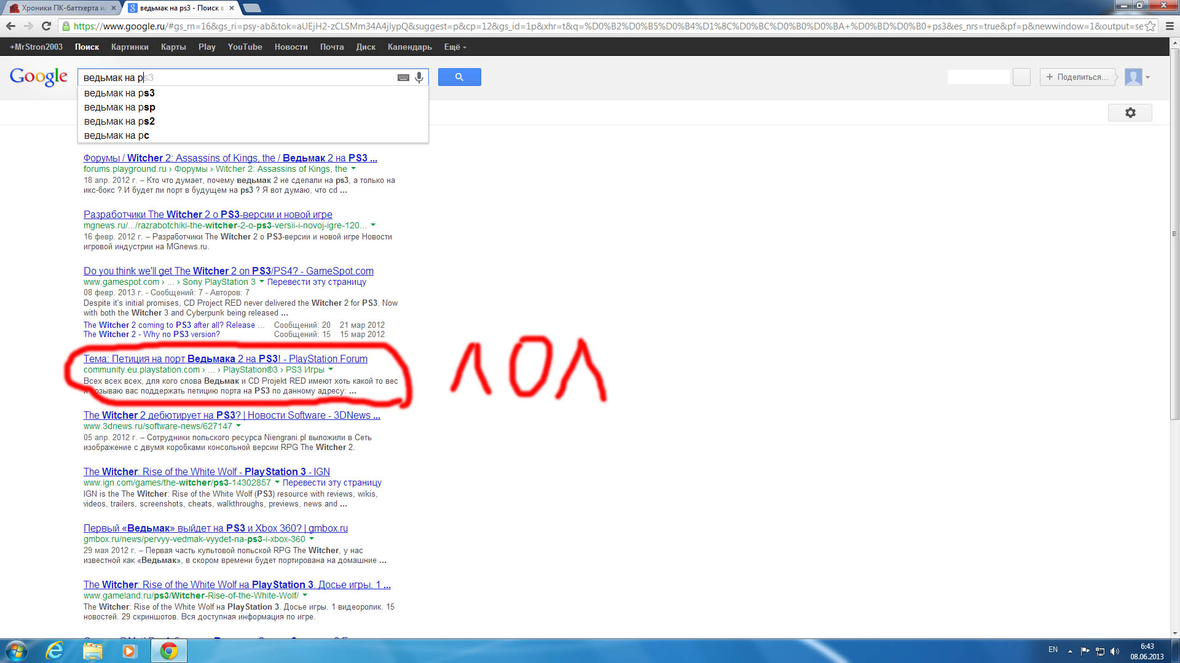Expand the green arrow next to mgnews.ru URL

[373, 225]
